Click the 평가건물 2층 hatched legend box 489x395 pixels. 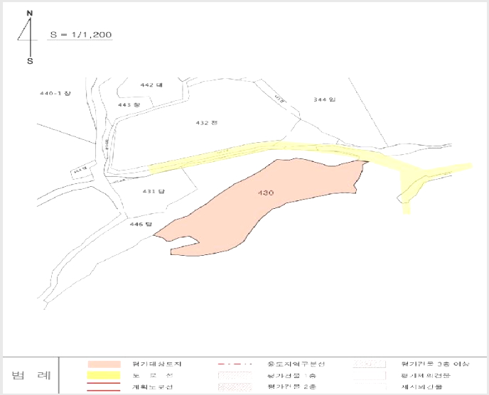(x=235, y=387)
